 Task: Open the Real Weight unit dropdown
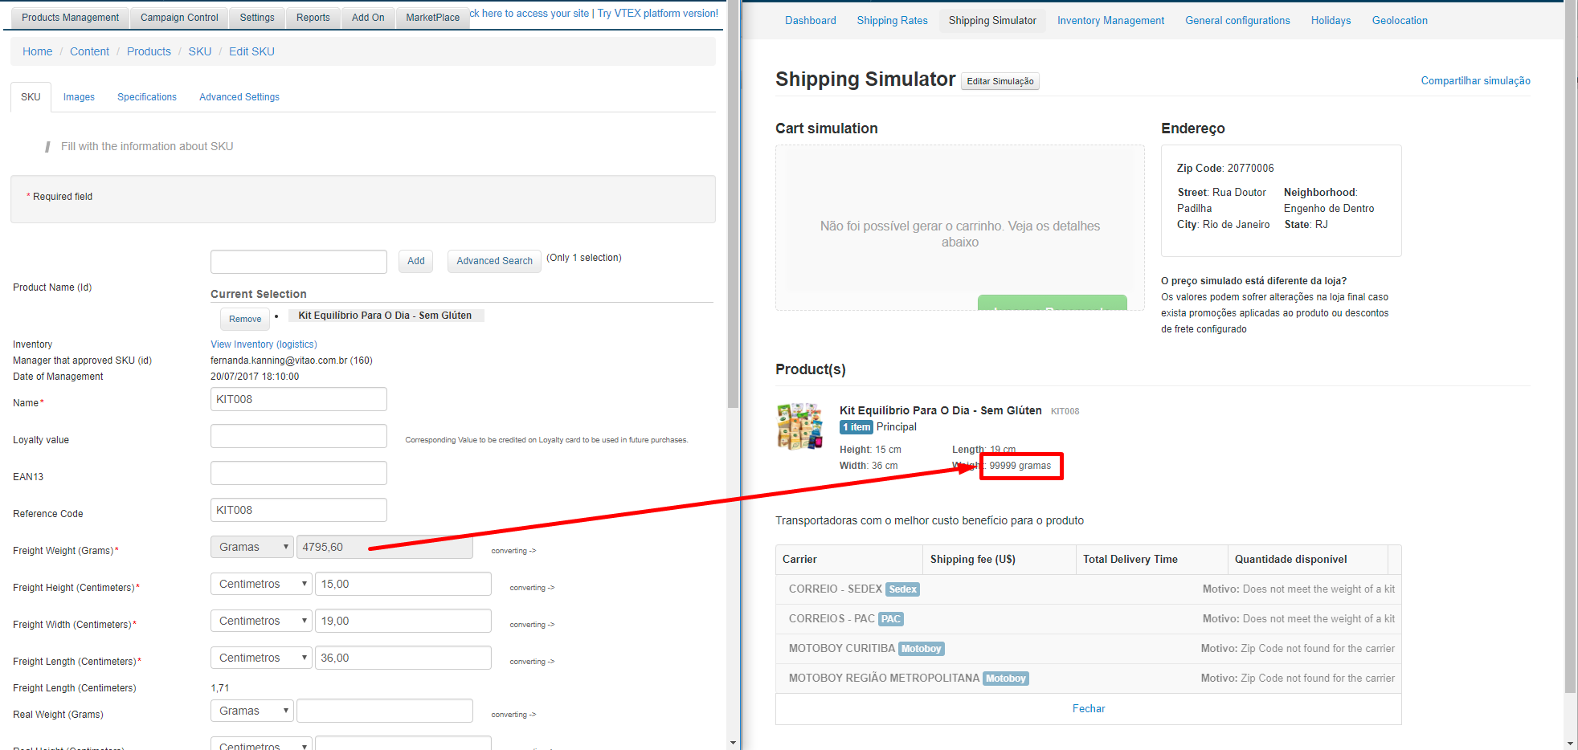(252, 711)
